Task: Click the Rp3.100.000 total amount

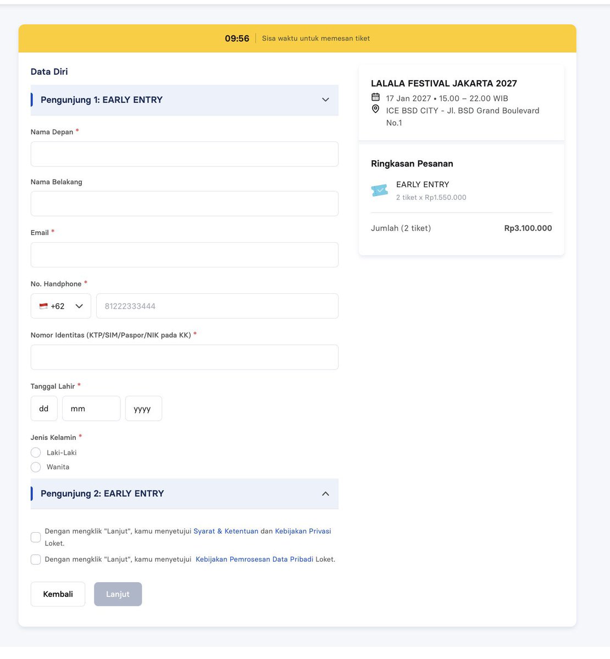Action: pos(528,228)
